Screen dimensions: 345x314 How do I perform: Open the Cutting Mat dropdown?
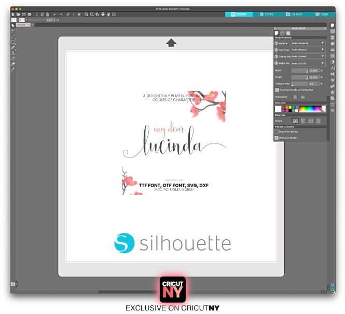point(308,56)
